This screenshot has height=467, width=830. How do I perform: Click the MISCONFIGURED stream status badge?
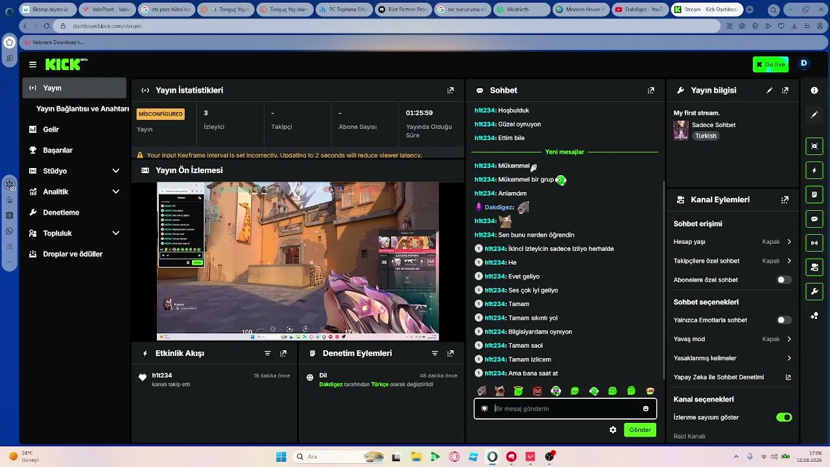(x=161, y=114)
